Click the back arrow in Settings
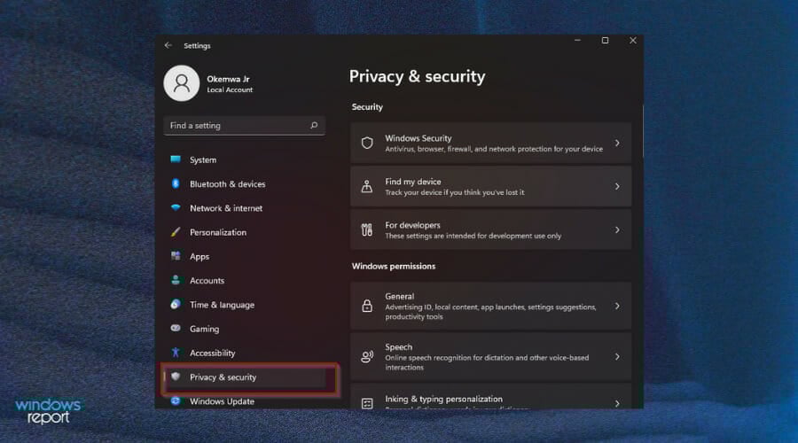Image resolution: width=798 pixels, height=443 pixels. pos(168,45)
